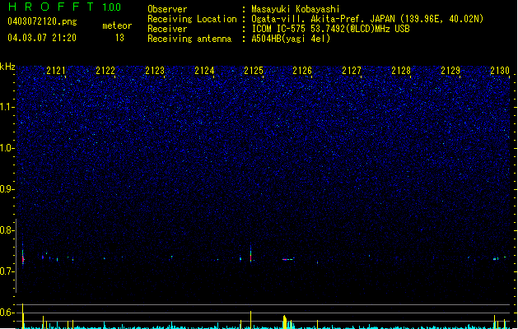Click the Receiving Location label
518x329 pixels.
pos(192,19)
